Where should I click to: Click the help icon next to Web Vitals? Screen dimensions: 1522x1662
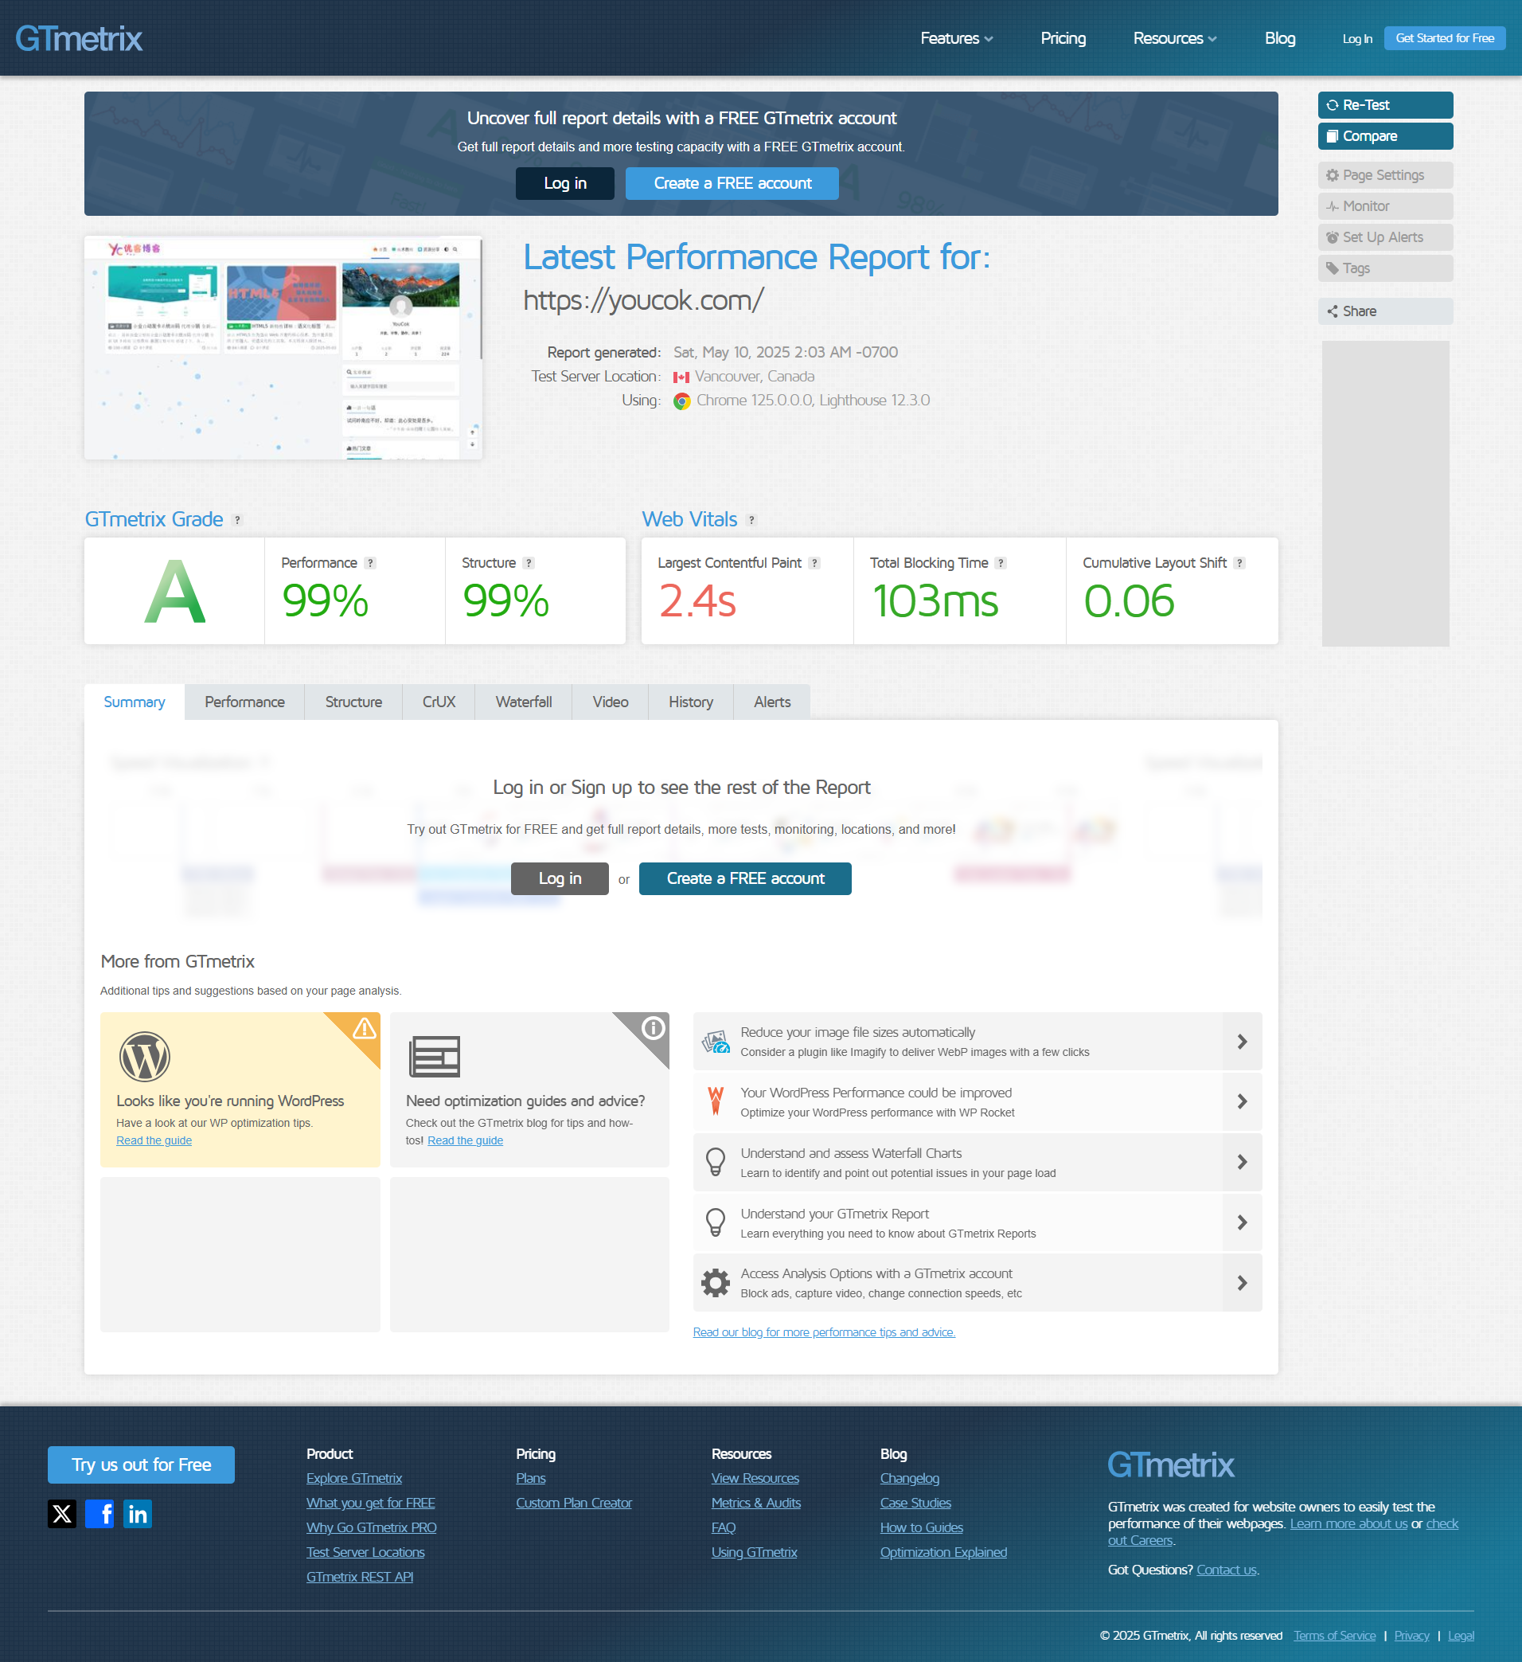(751, 520)
